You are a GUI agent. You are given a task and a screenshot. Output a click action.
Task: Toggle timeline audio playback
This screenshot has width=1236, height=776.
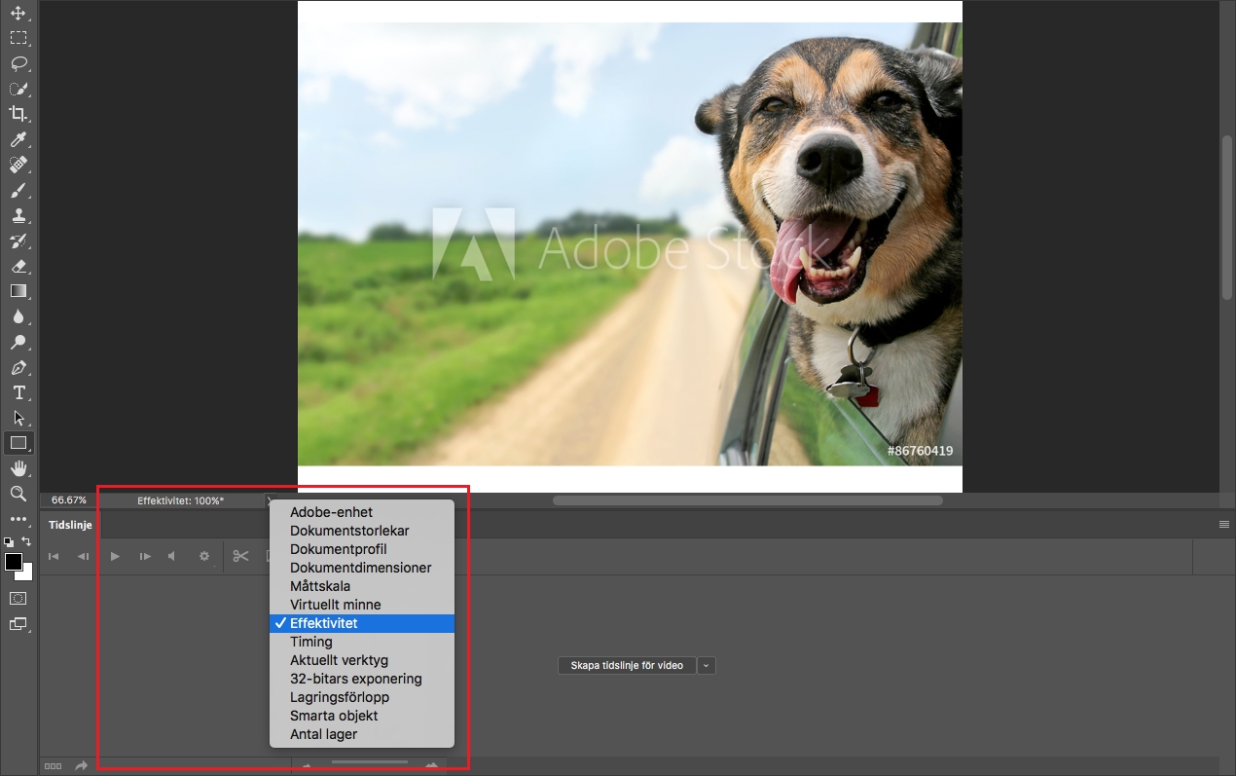pos(172,557)
